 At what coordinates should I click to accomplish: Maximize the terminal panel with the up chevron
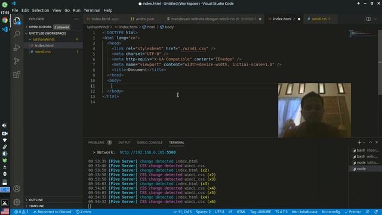coord(371,142)
